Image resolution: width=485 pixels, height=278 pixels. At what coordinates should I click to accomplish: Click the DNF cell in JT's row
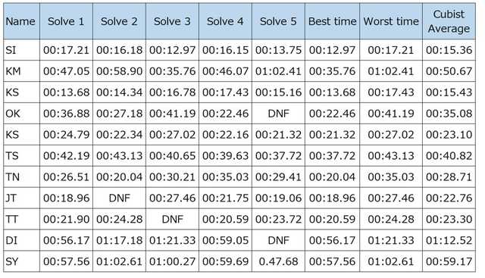[x=120, y=198]
